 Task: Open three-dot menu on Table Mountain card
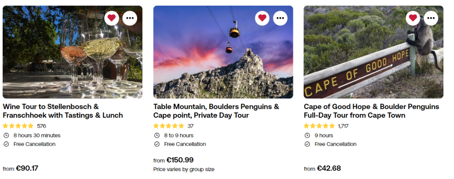point(280,18)
